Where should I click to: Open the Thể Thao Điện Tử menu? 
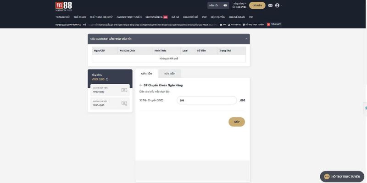pyautogui.click(x=101, y=16)
